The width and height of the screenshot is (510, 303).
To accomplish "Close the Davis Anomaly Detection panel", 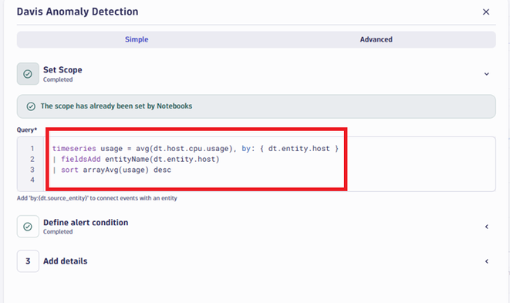I will click(486, 12).
